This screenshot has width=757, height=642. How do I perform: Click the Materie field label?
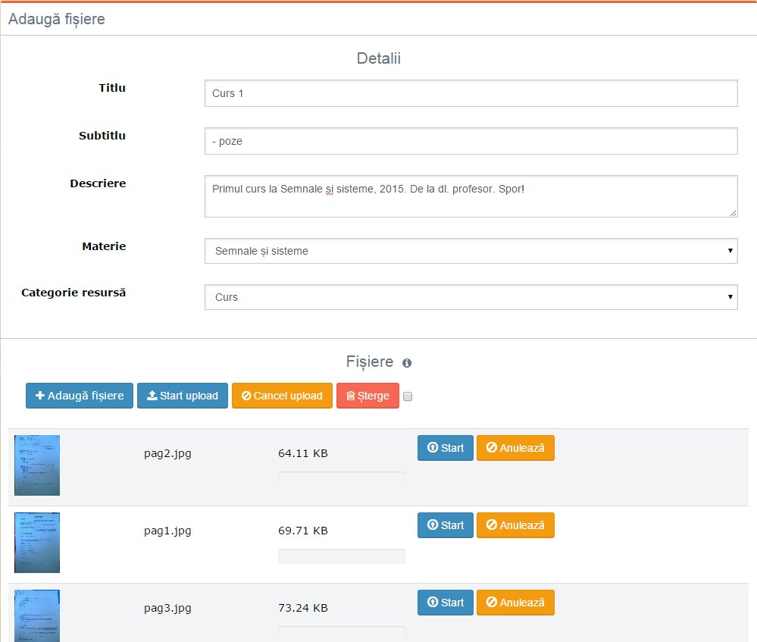tap(104, 246)
